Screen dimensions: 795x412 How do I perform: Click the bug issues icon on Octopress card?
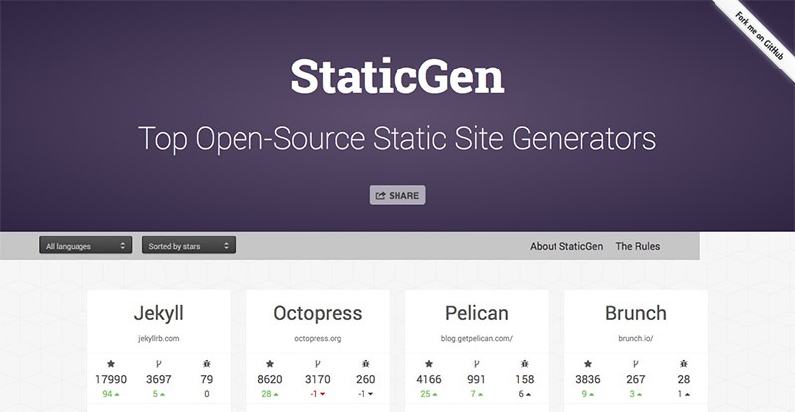[x=366, y=364]
